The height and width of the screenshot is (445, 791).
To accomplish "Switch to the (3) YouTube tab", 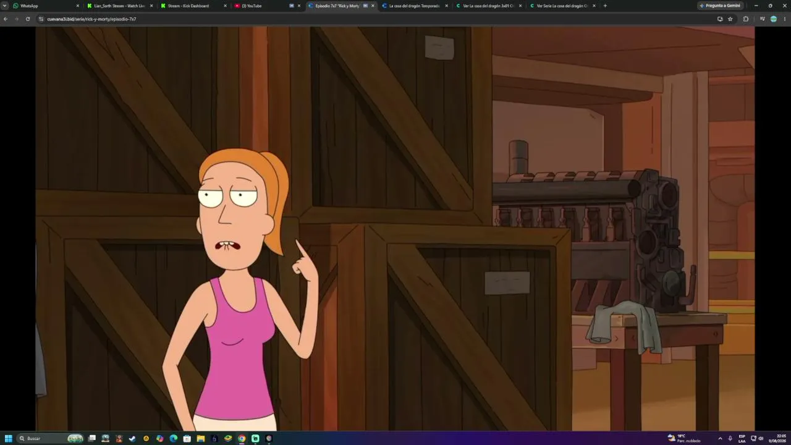I will [x=267, y=6].
